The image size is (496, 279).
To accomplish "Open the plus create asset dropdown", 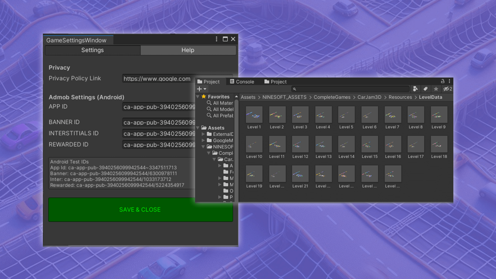I will point(202,89).
